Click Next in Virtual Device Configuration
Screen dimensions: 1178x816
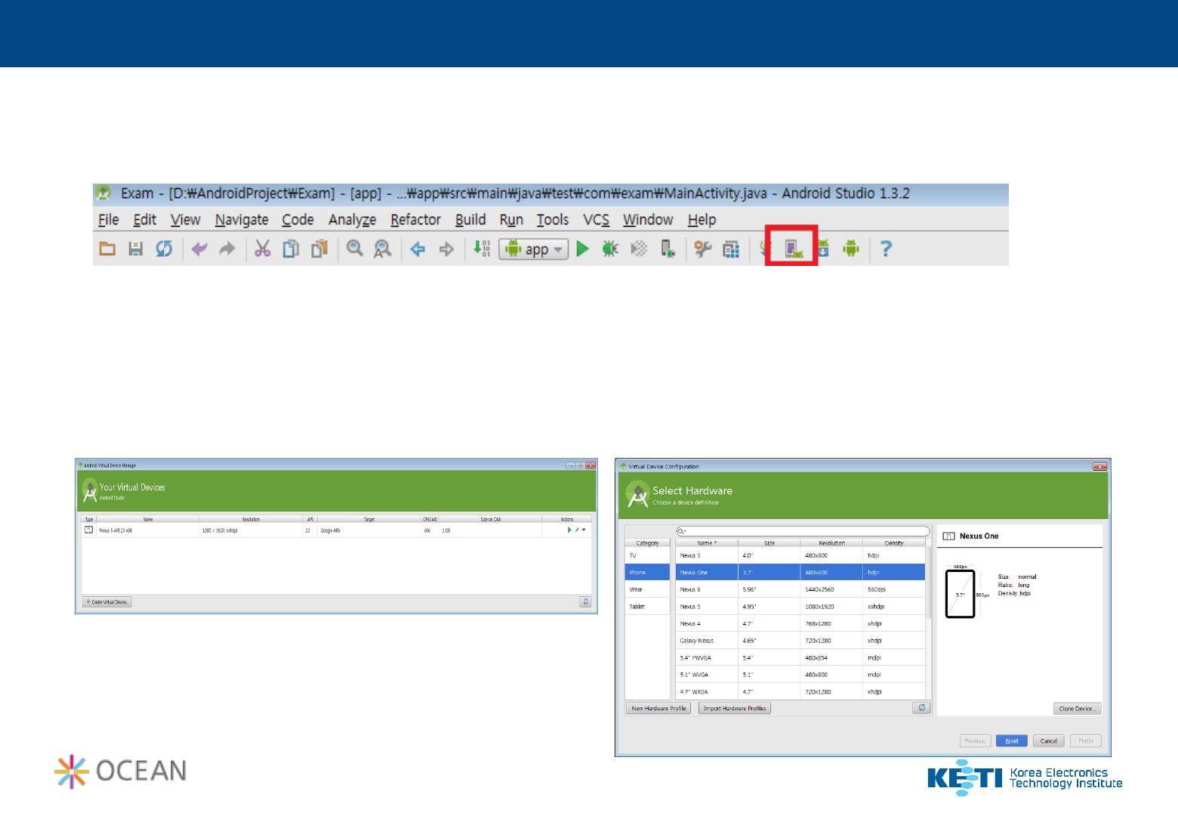[x=1012, y=741]
